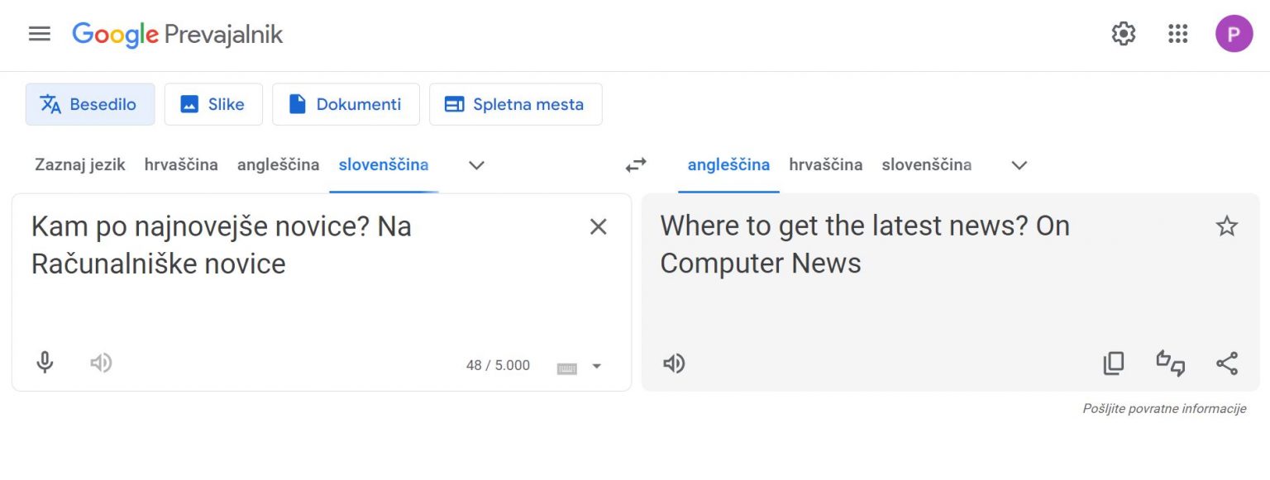1270x480 pixels.
Task: Listen to the source text pronunciation
Action: 101,363
